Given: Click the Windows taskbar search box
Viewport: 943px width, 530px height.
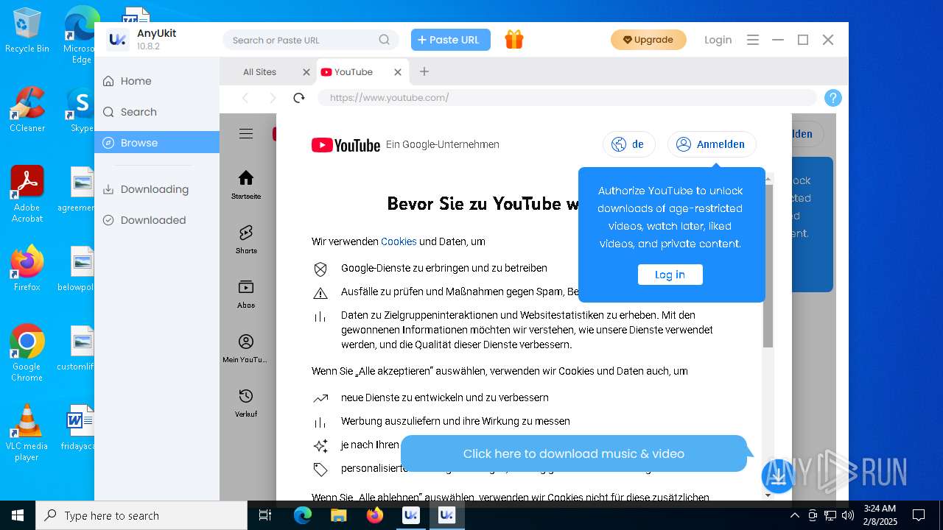Looking at the screenshot, I should [141, 515].
